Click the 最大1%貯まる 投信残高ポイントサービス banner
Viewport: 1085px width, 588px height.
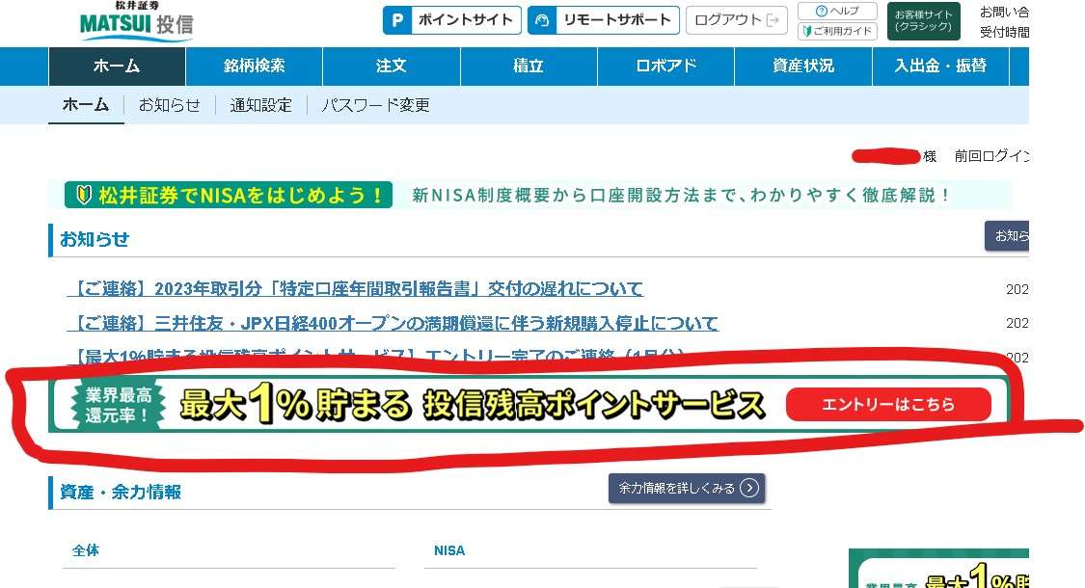point(529,404)
